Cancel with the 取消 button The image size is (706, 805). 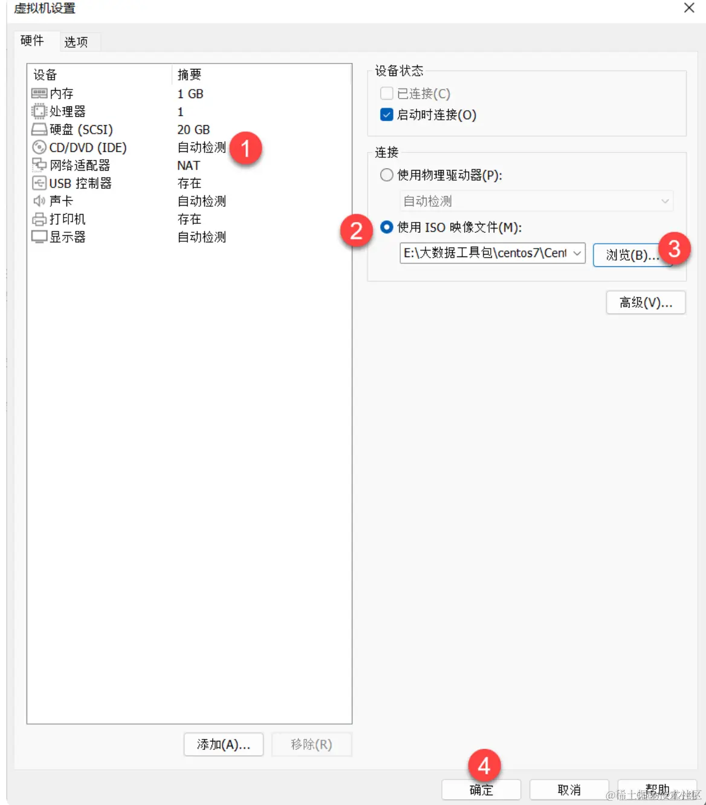pyautogui.click(x=569, y=790)
